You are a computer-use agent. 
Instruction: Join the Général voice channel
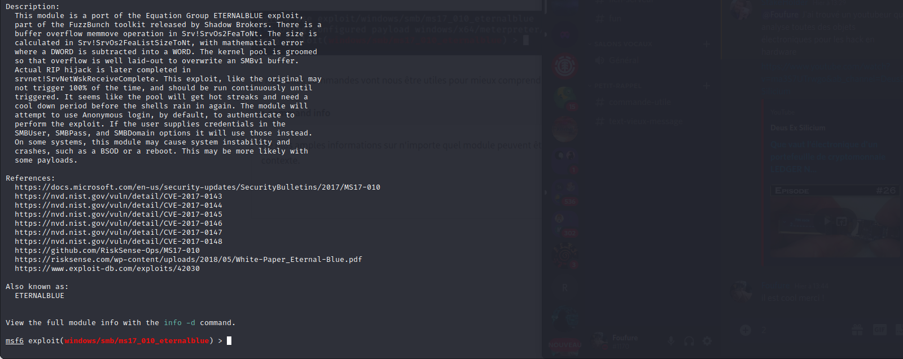pyautogui.click(x=624, y=60)
